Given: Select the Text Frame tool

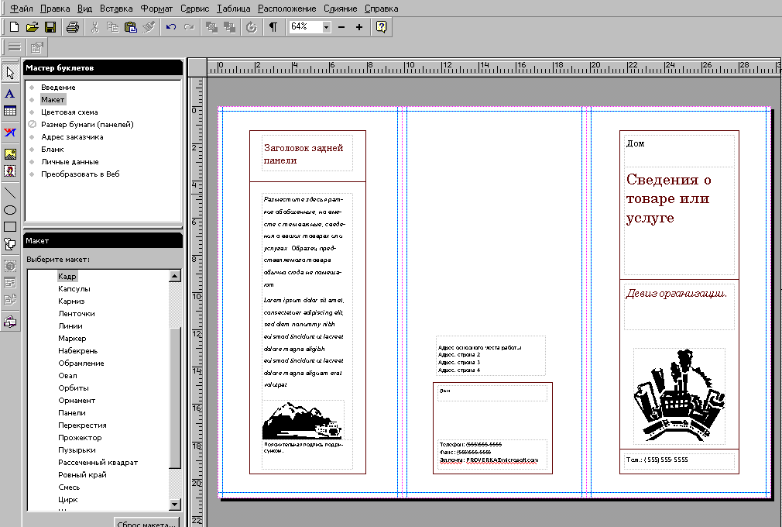Looking at the screenshot, I should 10,93.
